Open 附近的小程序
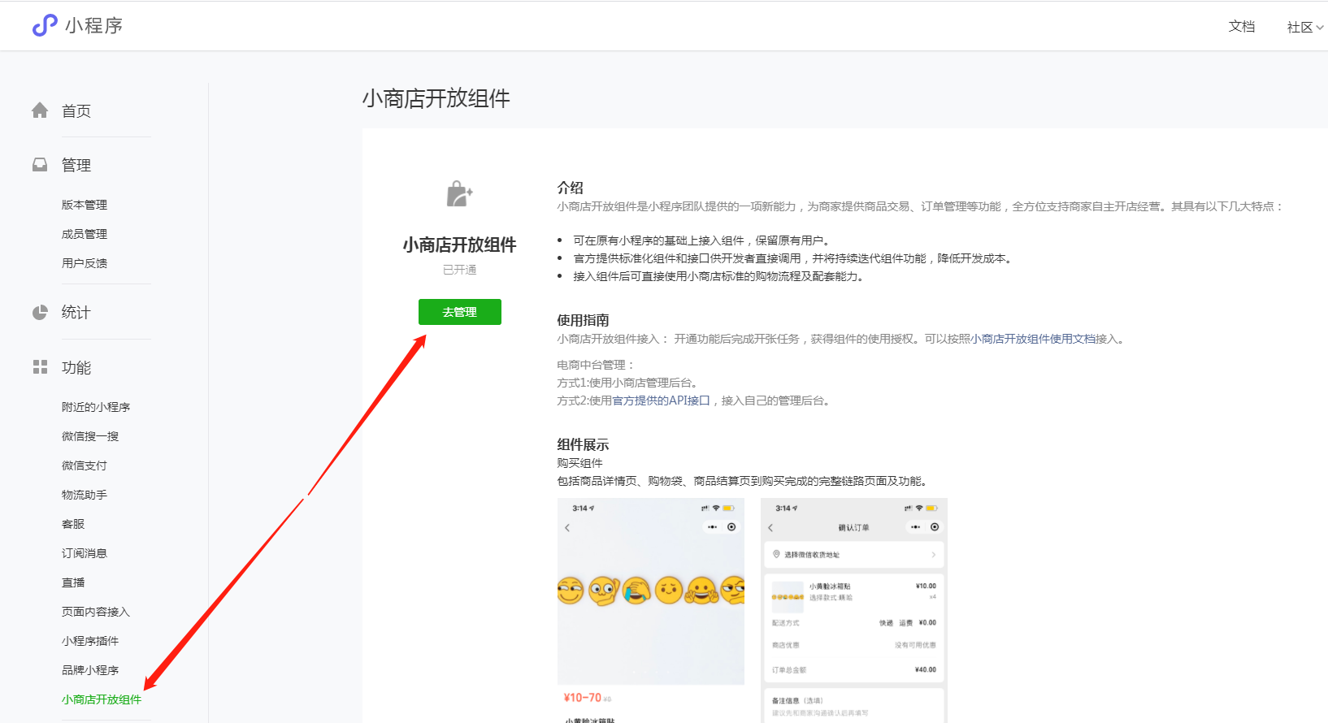Screen dimensions: 1328x723 (x=96, y=407)
